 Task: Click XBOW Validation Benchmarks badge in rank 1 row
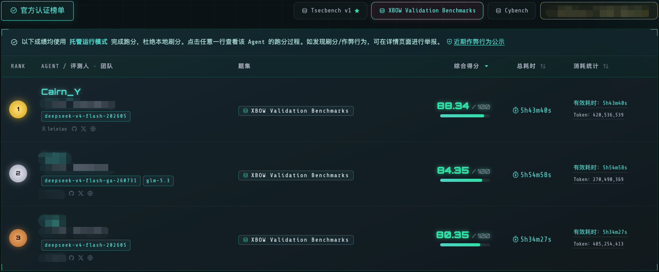pyautogui.click(x=296, y=111)
